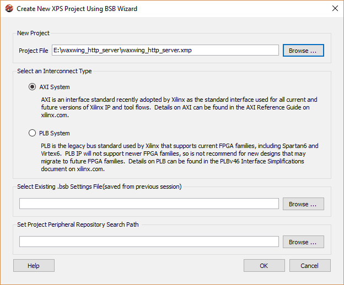Click the "Select an Interconnect Type" heading
Viewport: 344px width, 285px height.
[x=55, y=71]
